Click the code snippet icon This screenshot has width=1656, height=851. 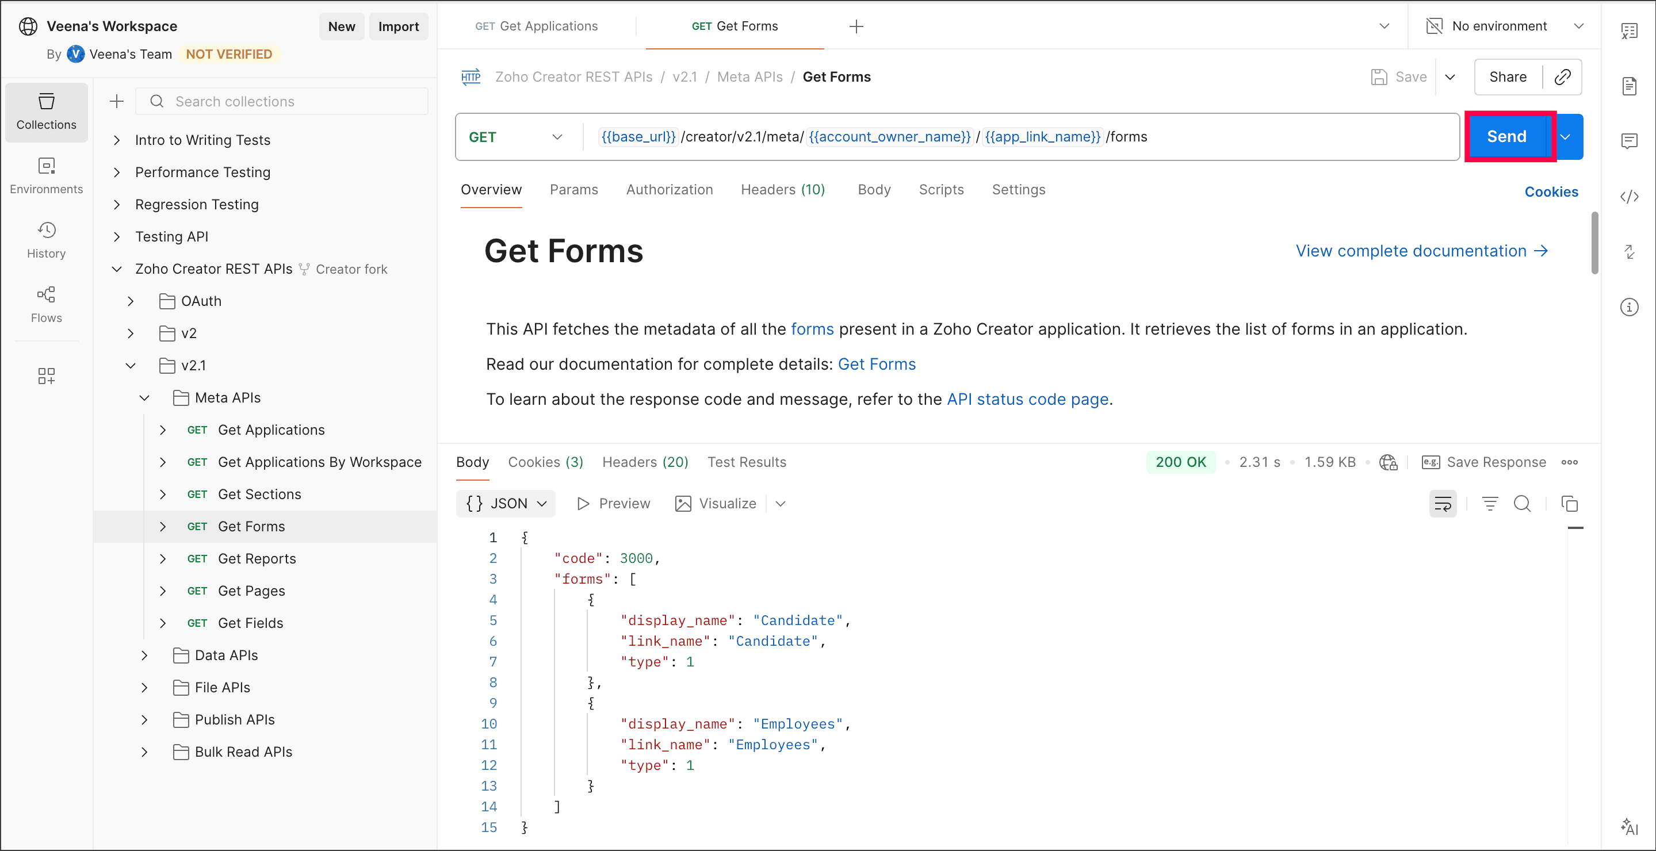1628,197
